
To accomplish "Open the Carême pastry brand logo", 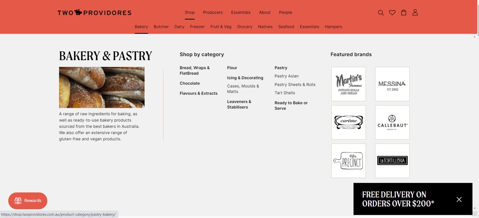I will pos(349,122).
